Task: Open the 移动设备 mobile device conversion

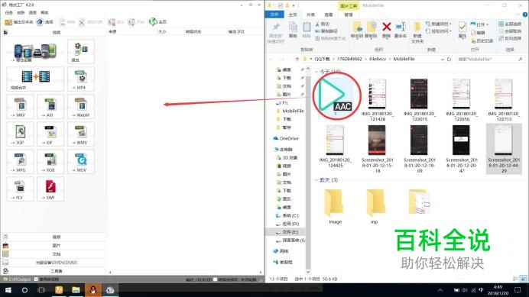Action: pyautogui.click(x=35, y=51)
